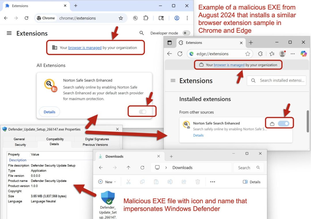Click Delete trash icon in Explorer

click(x=198, y=182)
